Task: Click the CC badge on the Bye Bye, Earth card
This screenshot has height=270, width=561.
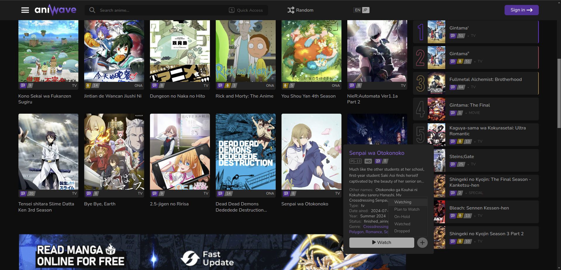Action: [89, 193]
